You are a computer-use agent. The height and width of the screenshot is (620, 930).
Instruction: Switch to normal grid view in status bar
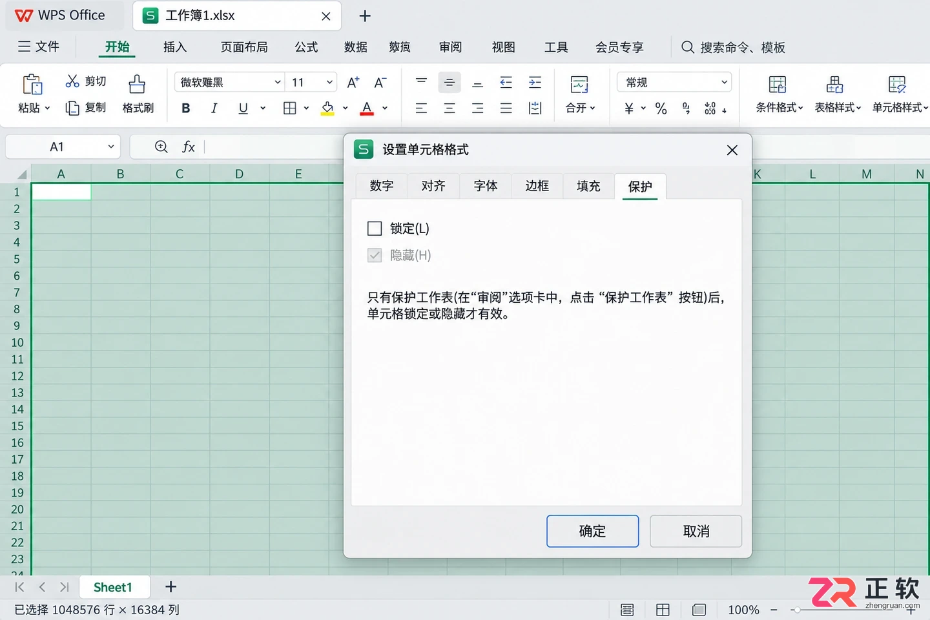[x=663, y=610]
